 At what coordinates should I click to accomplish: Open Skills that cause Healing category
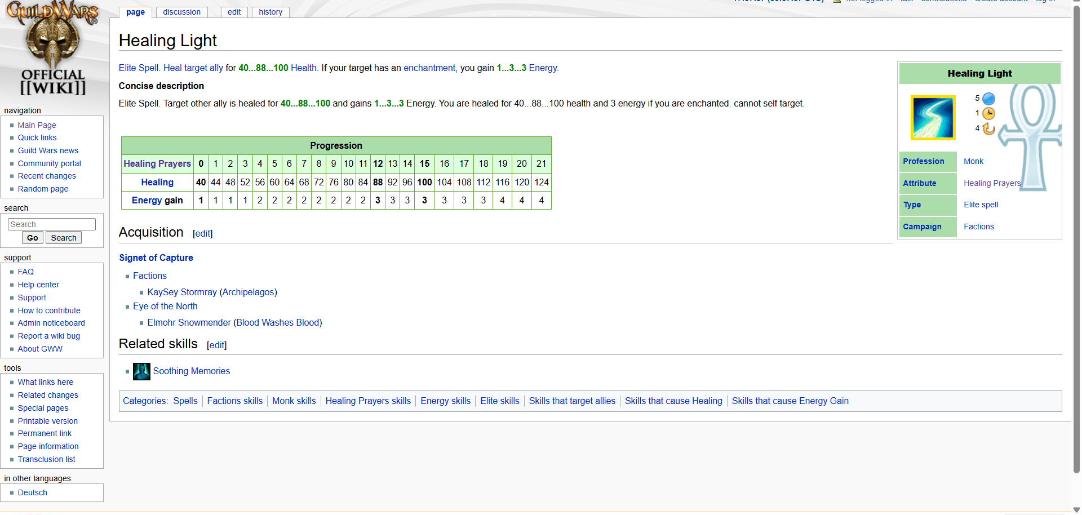[673, 401]
